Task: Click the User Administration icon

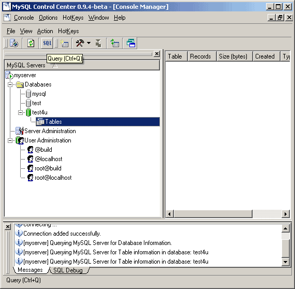Action: 20,140
